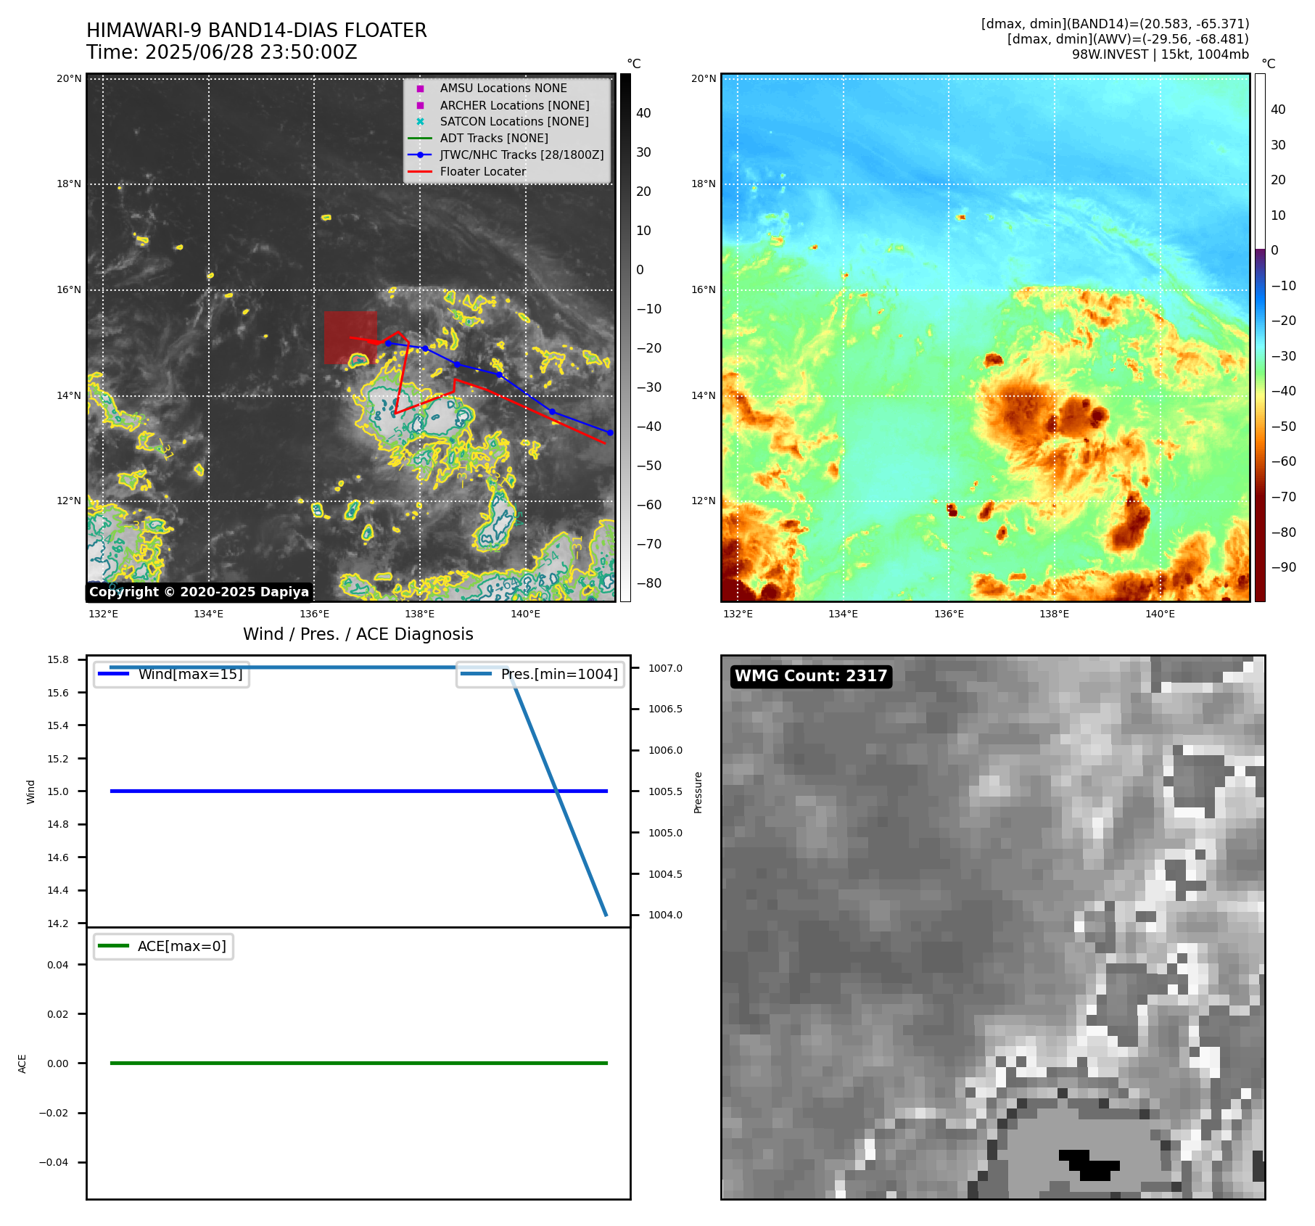Click the -0.04 tick on ACE axis
Image resolution: width=1315 pixels, height=1226 pixels.
pyautogui.click(x=54, y=1162)
